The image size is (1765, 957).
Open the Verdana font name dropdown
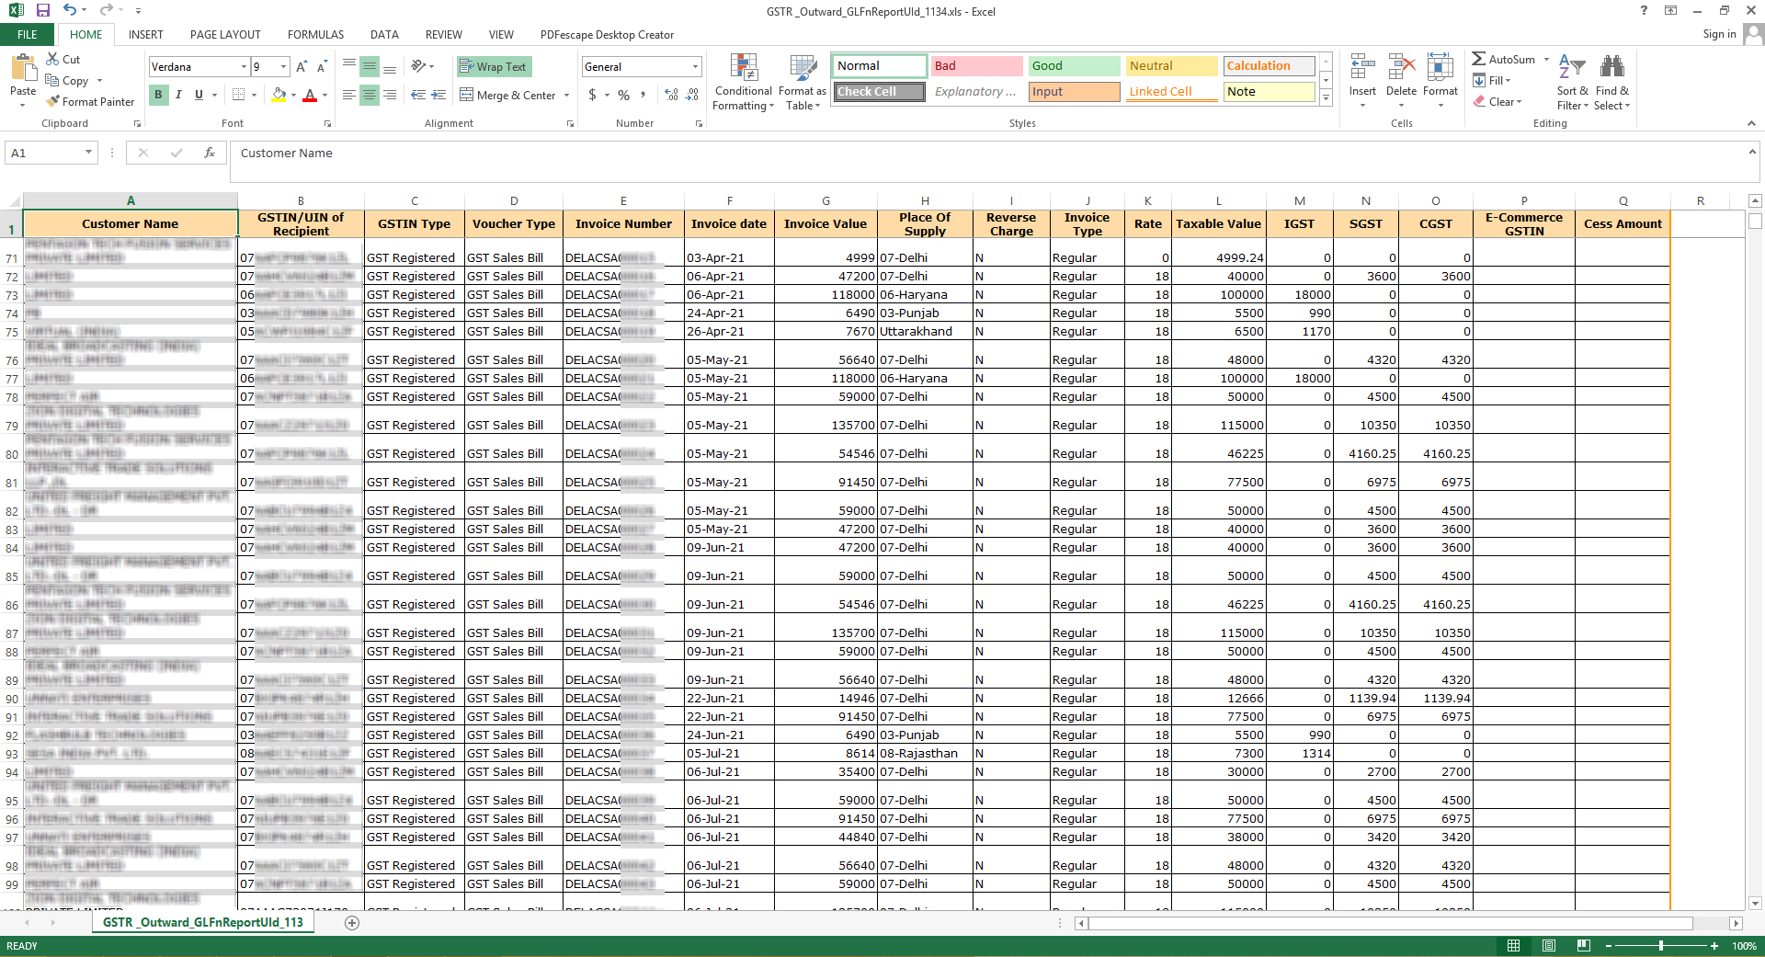244,67
